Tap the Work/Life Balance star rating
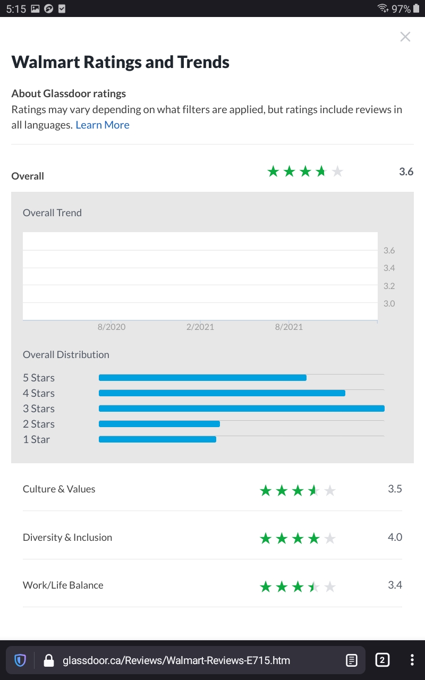 297,586
